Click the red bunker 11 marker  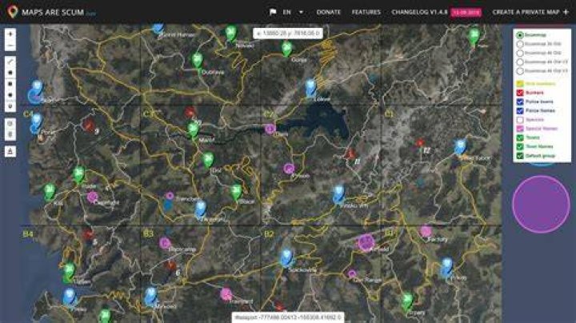click(350, 153)
